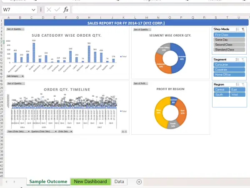250x188 pixels.
Task: Toggle East in Region slicer
Action: tap(237, 89)
